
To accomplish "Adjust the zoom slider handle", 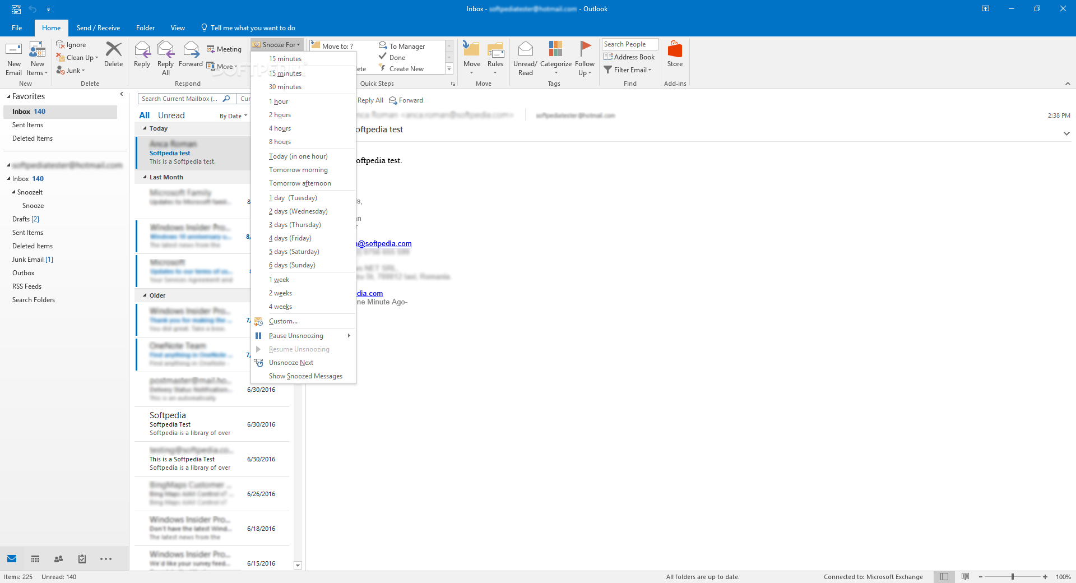I will click(x=1012, y=577).
